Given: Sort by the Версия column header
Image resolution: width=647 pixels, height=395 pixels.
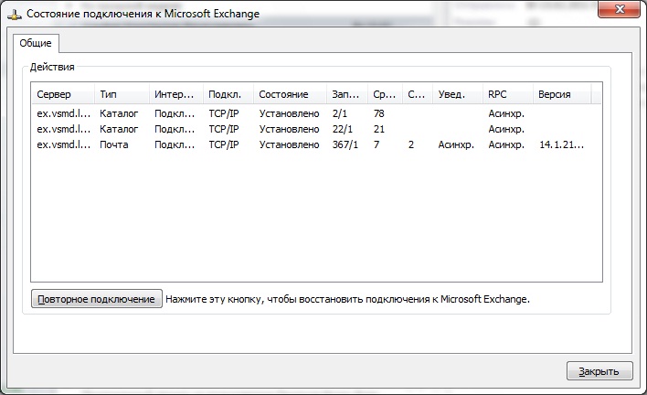Looking at the screenshot, I should click(562, 94).
